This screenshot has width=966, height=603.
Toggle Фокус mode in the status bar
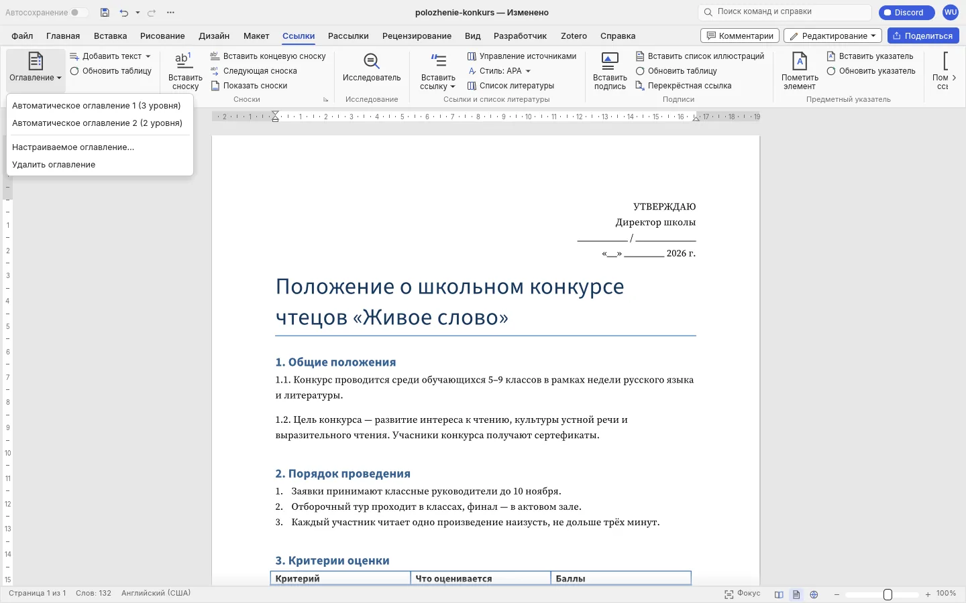pos(742,594)
